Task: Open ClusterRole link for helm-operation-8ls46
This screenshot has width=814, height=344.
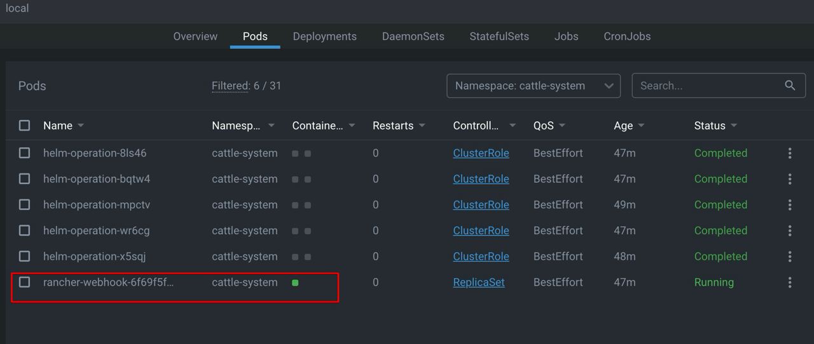Action: (x=481, y=153)
